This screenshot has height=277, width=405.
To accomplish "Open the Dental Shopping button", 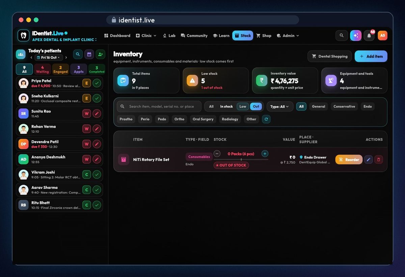I will (329, 56).
